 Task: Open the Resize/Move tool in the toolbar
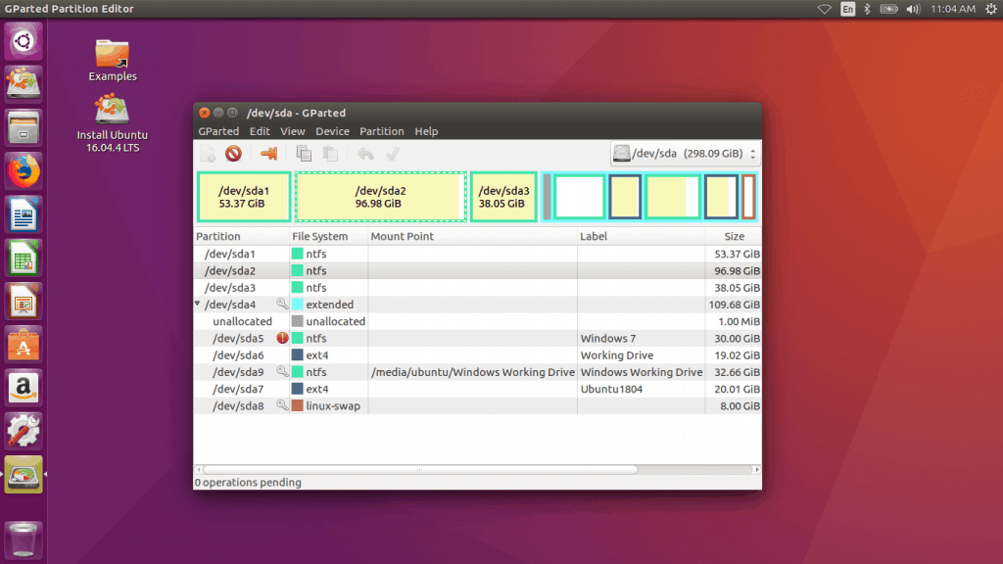[266, 154]
